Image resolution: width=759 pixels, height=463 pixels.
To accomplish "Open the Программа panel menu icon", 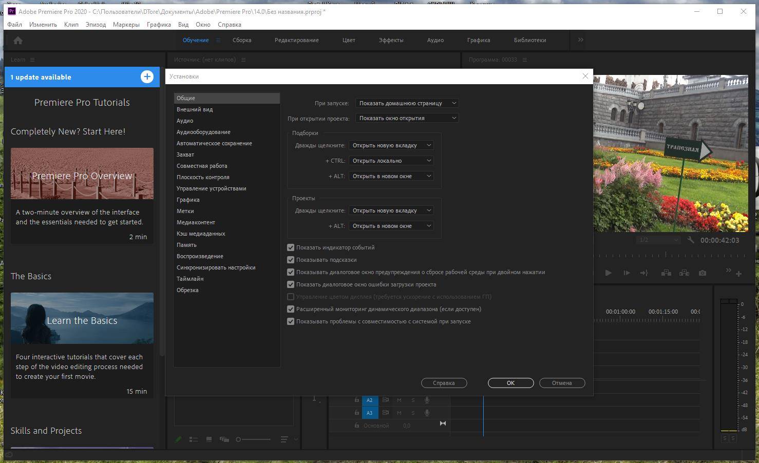I will point(525,60).
